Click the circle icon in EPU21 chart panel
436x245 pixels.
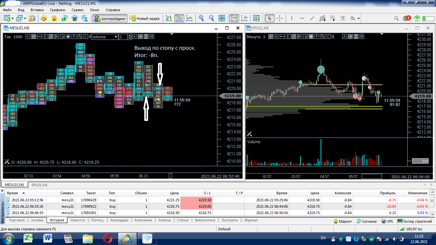tap(310, 37)
